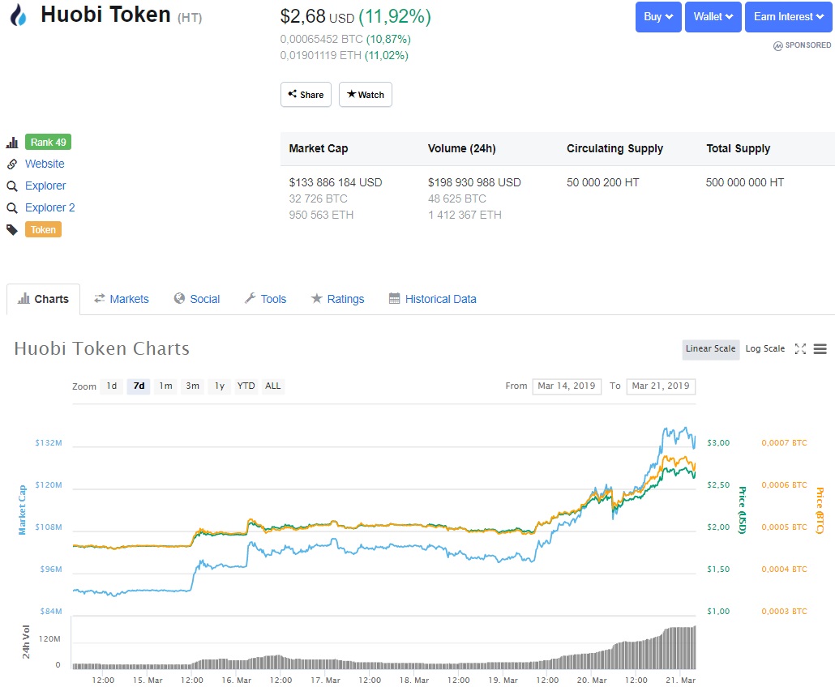
Task: Click the To date field Mar 21, 2019
Action: (661, 386)
